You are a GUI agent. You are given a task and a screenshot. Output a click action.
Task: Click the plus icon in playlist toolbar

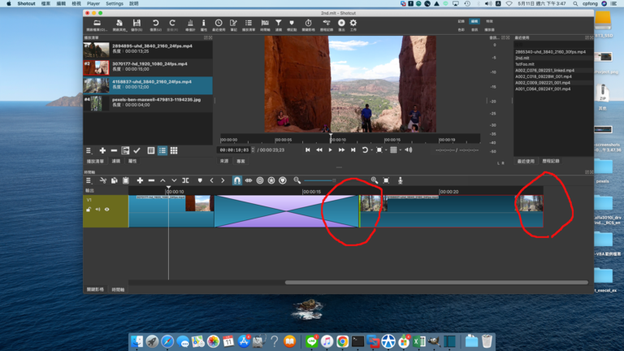102,150
